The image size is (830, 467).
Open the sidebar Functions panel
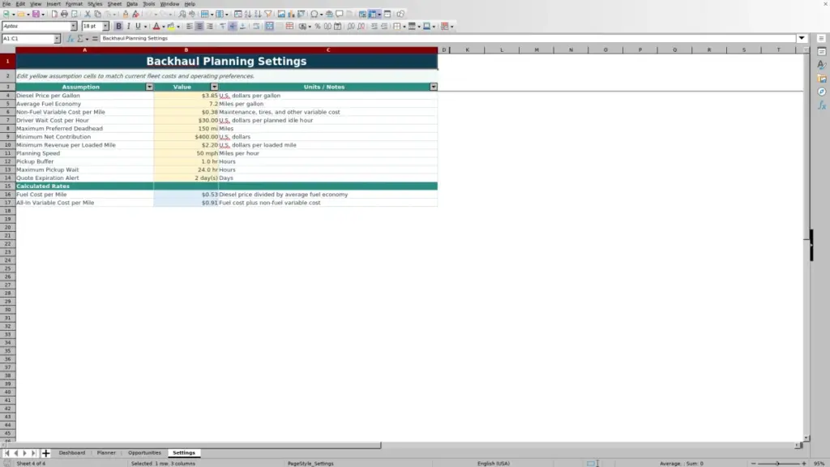pyautogui.click(x=822, y=105)
